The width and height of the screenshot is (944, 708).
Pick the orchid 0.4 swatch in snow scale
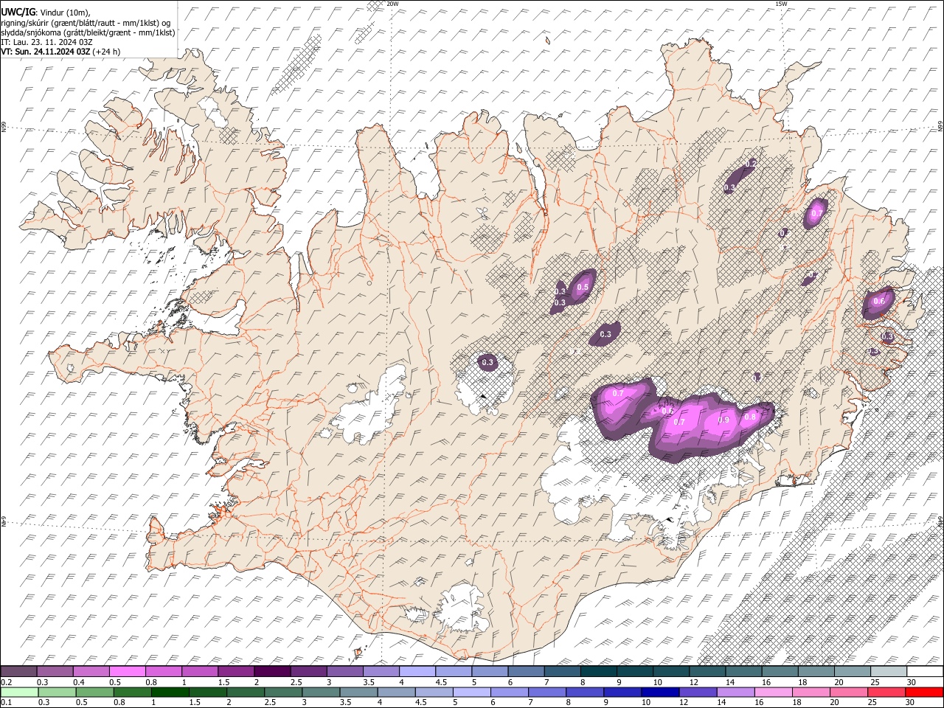(91, 672)
